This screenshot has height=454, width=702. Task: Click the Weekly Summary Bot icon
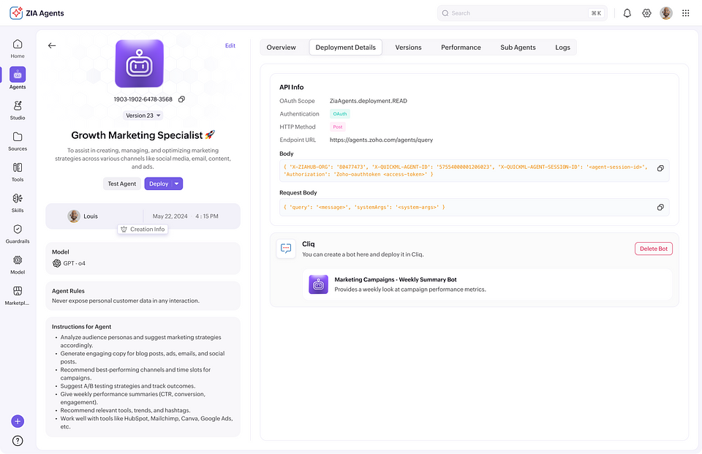pos(318,284)
